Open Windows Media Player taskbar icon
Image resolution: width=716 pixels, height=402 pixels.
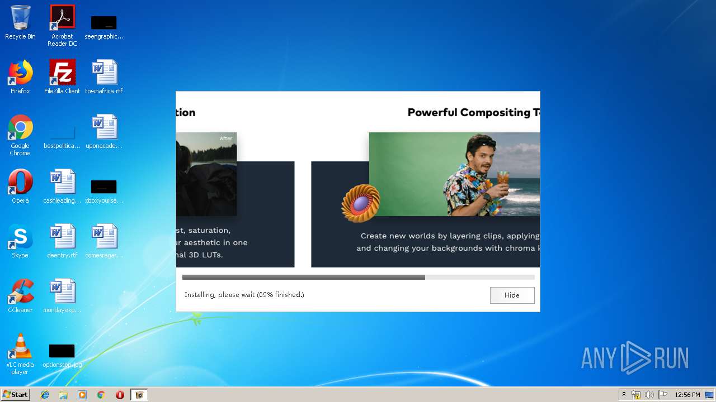point(82,395)
